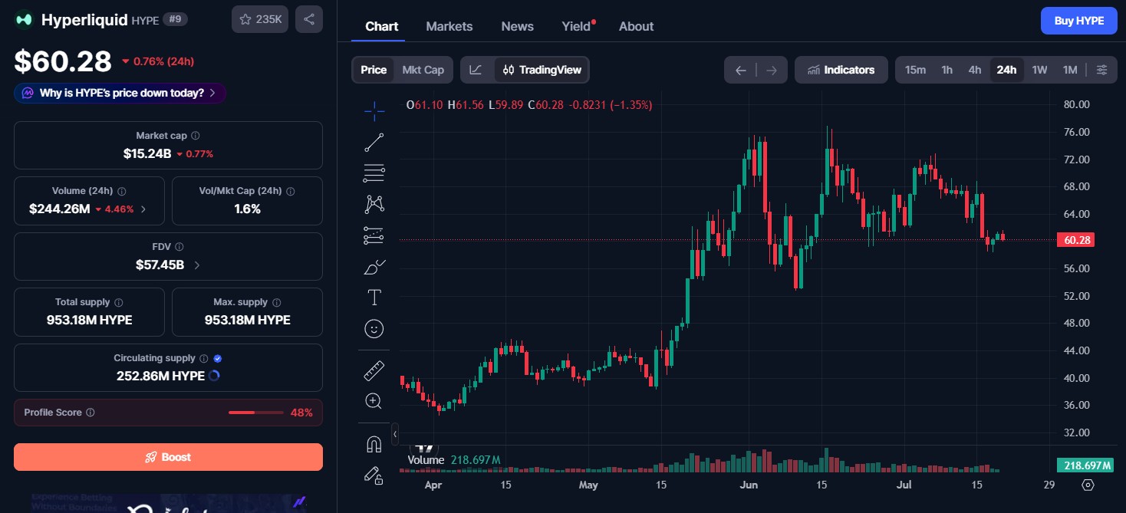Toggle lock all drawing tools
Image resolution: width=1126 pixels, height=513 pixels.
(374, 475)
